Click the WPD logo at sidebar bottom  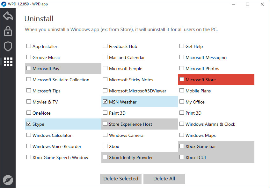point(8,180)
